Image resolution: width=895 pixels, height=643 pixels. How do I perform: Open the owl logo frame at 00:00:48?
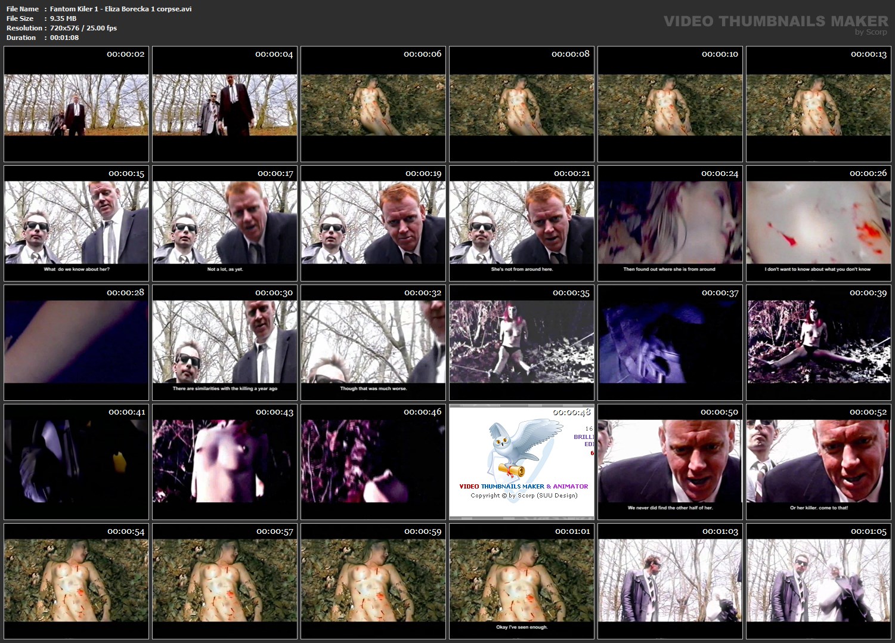tap(522, 462)
